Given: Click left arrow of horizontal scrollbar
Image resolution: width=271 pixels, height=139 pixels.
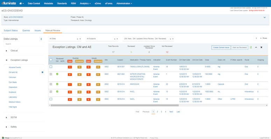Looking at the screenshot, I should pos(49,105).
